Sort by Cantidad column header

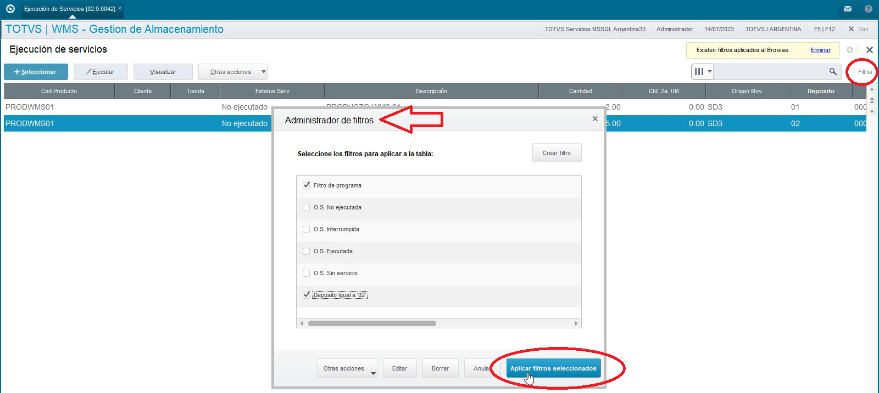(x=581, y=91)
